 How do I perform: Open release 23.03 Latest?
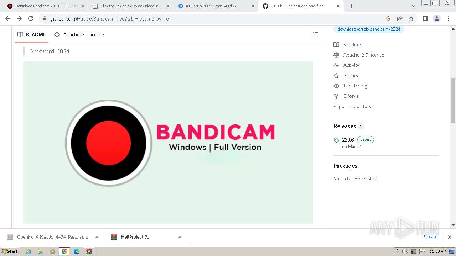[354, 143]
